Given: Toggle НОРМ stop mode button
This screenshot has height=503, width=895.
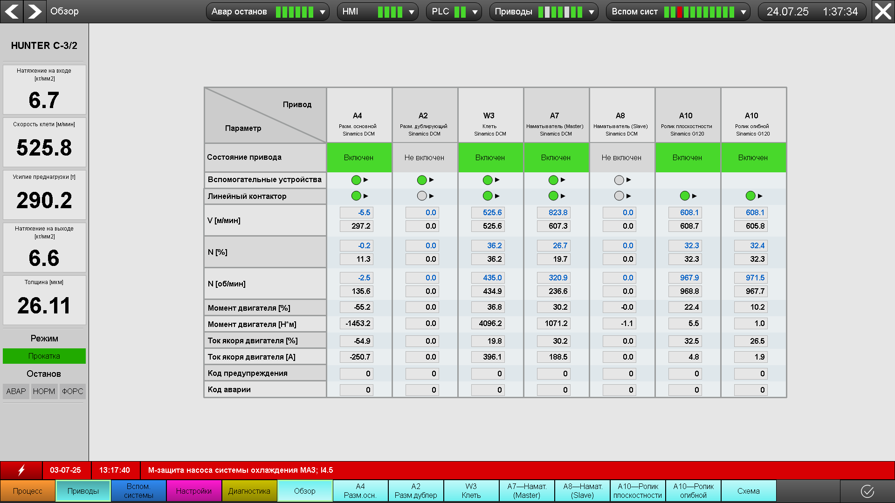Looking at the screenshot, I should 44,391.
